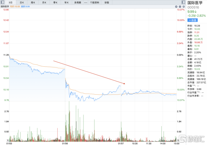Click the 0.00% percentage axis label

pyautogui.click(x=180, y=55)
